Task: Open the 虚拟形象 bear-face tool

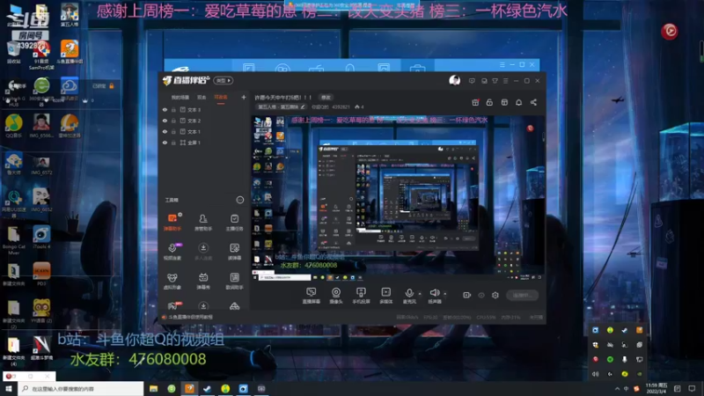Action: click(x=172, y=281)
